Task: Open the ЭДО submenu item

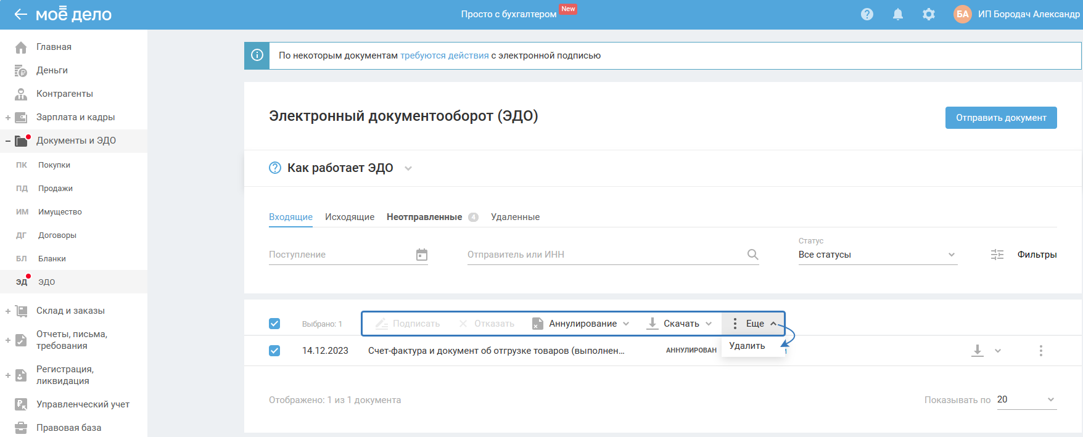Action: pyautogui.click(x=47, y=282)
